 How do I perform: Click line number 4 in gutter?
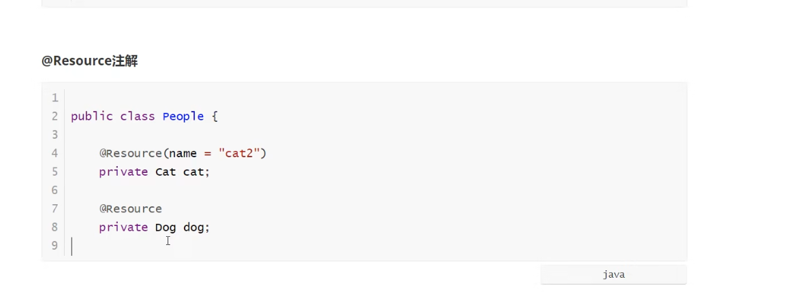[54, 153]
